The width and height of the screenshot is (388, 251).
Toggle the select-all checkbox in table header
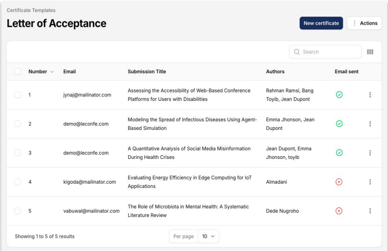[17, 72]
